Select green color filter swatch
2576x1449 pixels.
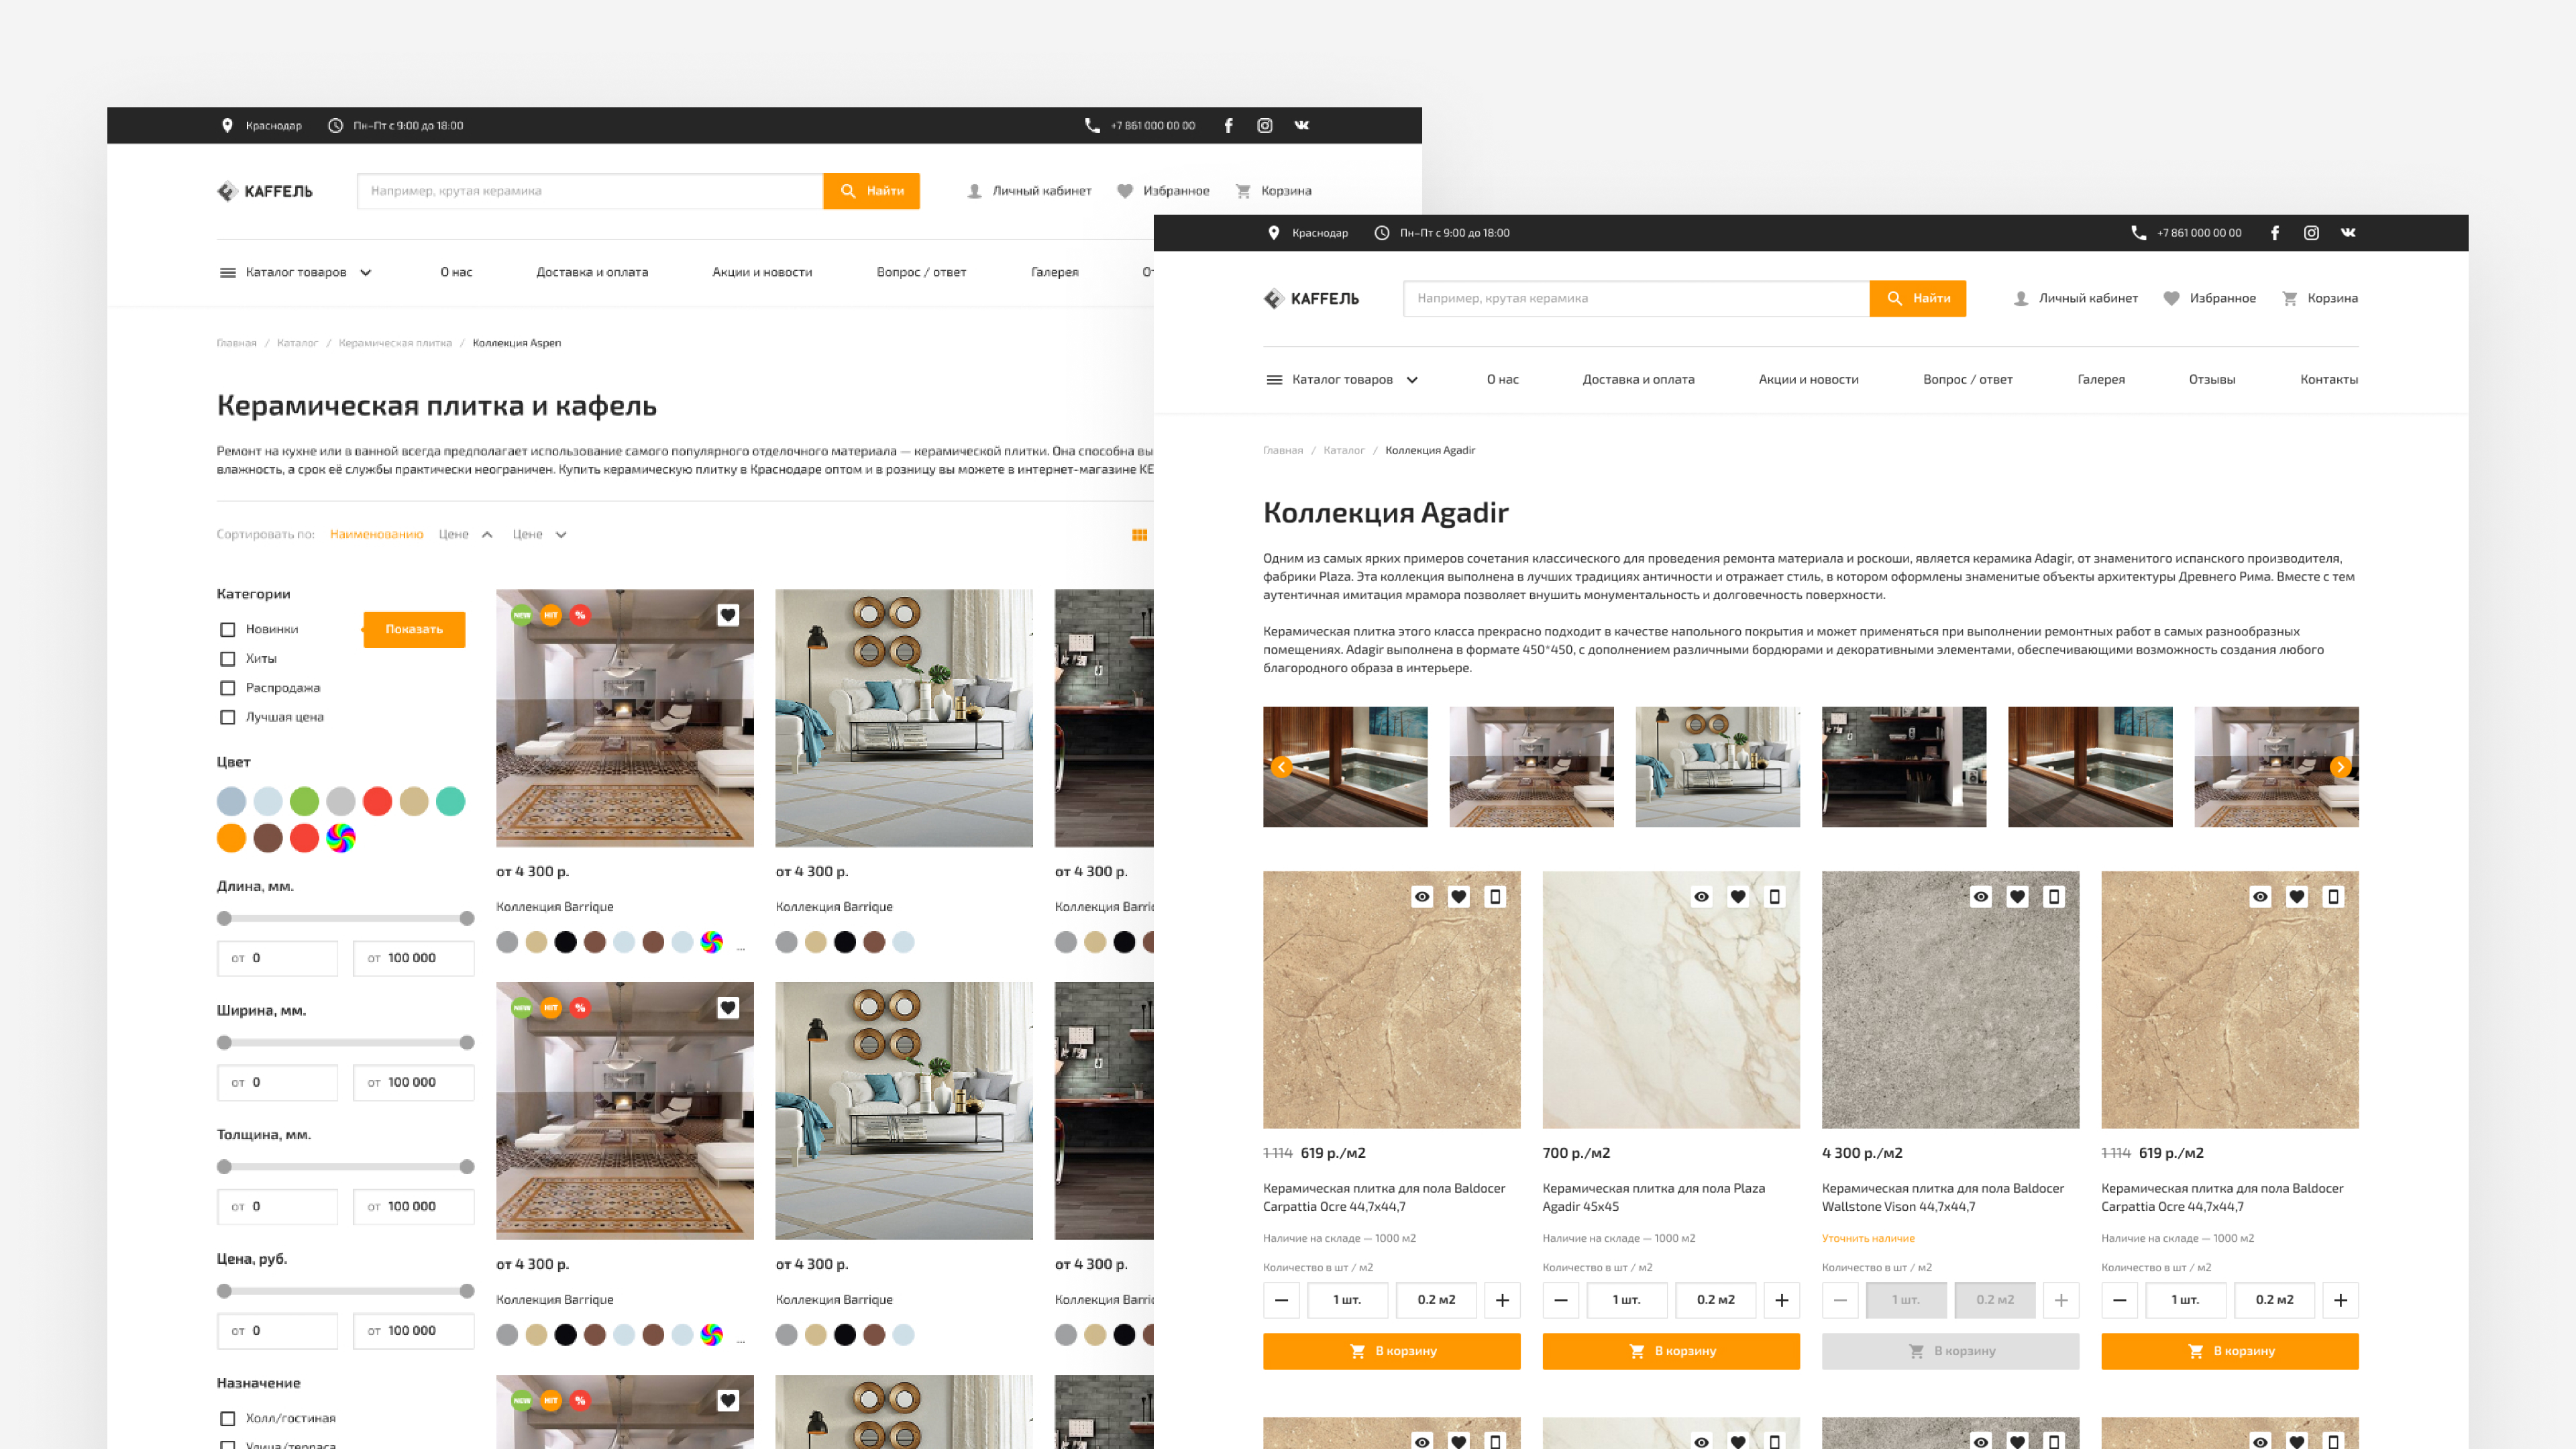point(304,801)
